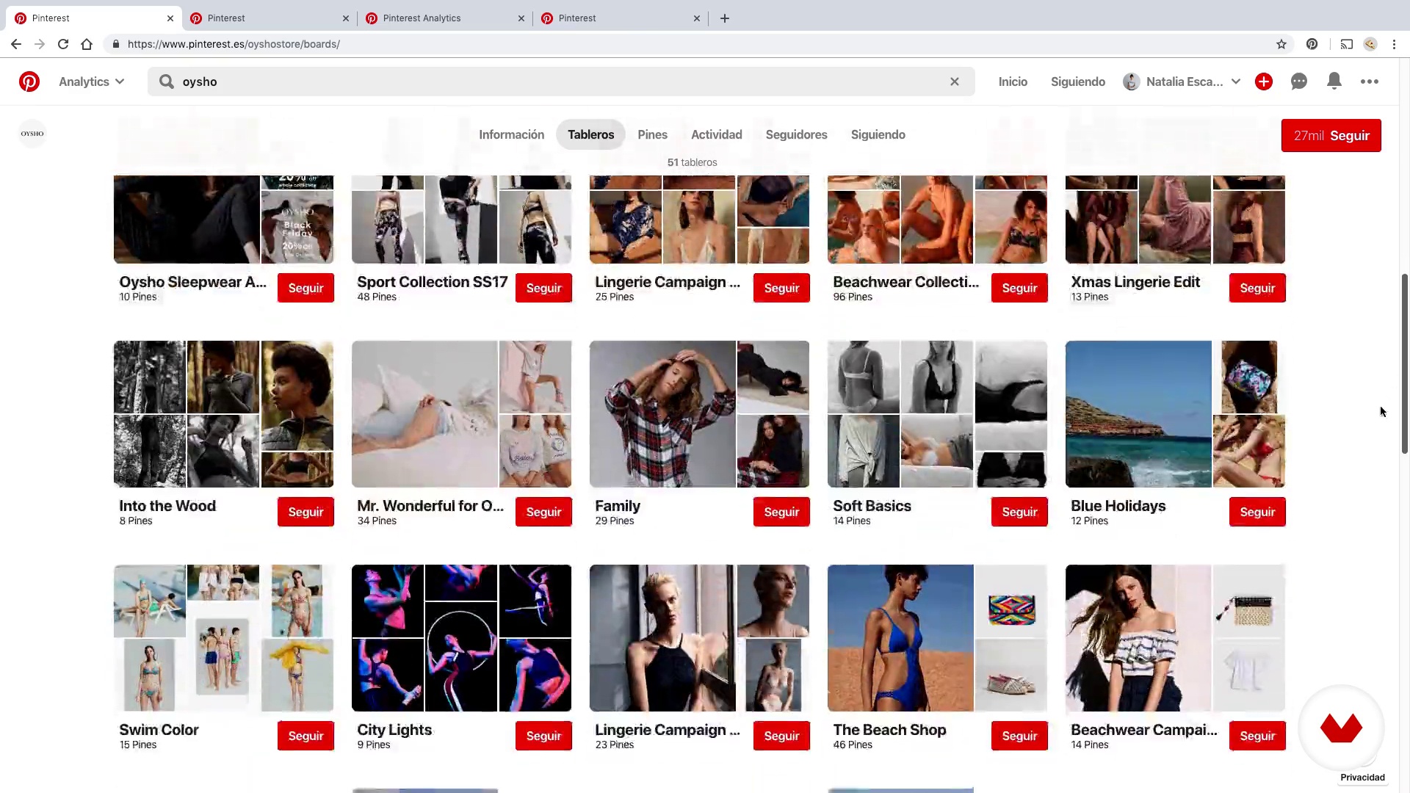Viewport: 1410px width, 793px height.
Task: Click the search magnifier icon
Action: pyautogui.click(x=167, y=82)
